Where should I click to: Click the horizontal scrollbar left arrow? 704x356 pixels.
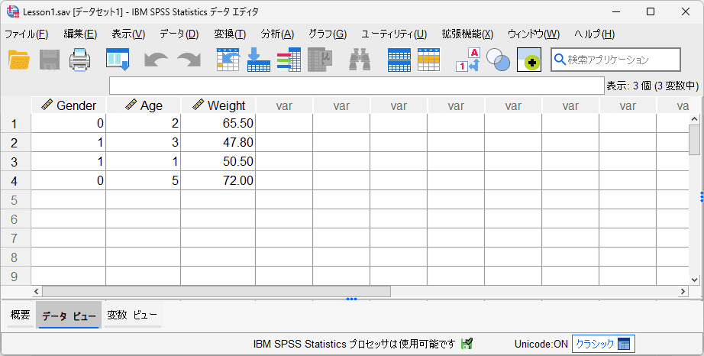(37, 291)
